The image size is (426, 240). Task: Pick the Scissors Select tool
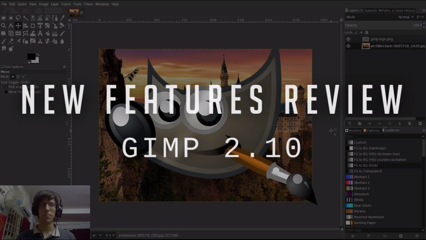(x=40, y=18)
